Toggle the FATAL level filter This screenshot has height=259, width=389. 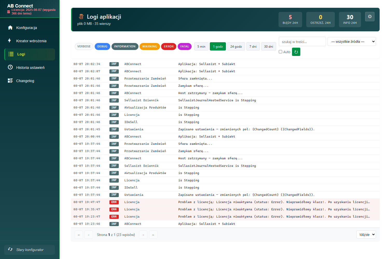[185, 46]
